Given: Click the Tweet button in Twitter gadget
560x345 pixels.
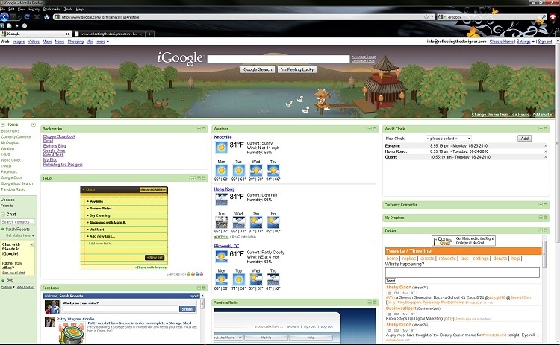Looking at the screenshot, I should tap(391, 281).
